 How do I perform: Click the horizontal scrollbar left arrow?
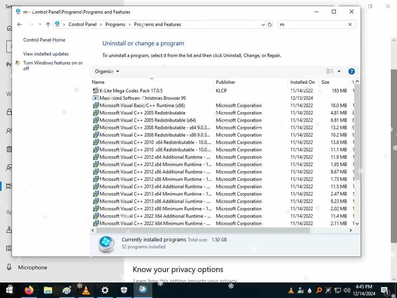(93, 230)
